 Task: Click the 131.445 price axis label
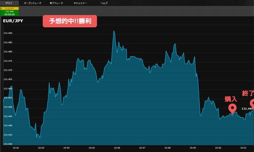tap(8, 116)
